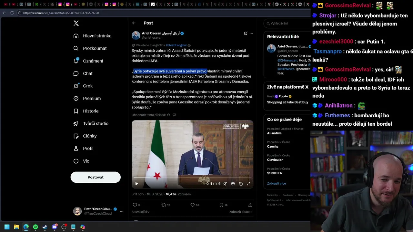Open video settings gear
The width and height of the screenshot is (413, 232).
pos(233,184)
